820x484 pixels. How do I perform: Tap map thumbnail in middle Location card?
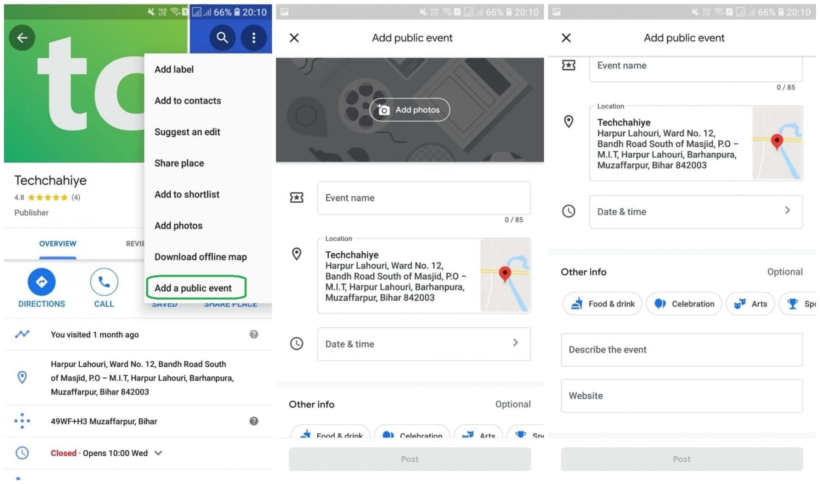coord(505,275)
